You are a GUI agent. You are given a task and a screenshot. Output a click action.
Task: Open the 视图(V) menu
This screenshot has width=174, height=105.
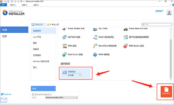24,5
